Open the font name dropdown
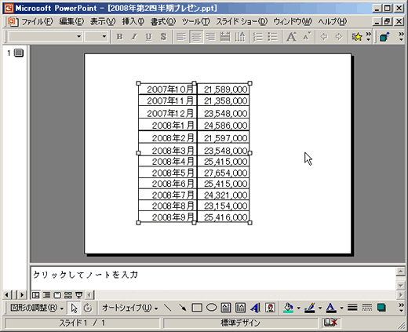408x332 pixels. coord(78,37)
